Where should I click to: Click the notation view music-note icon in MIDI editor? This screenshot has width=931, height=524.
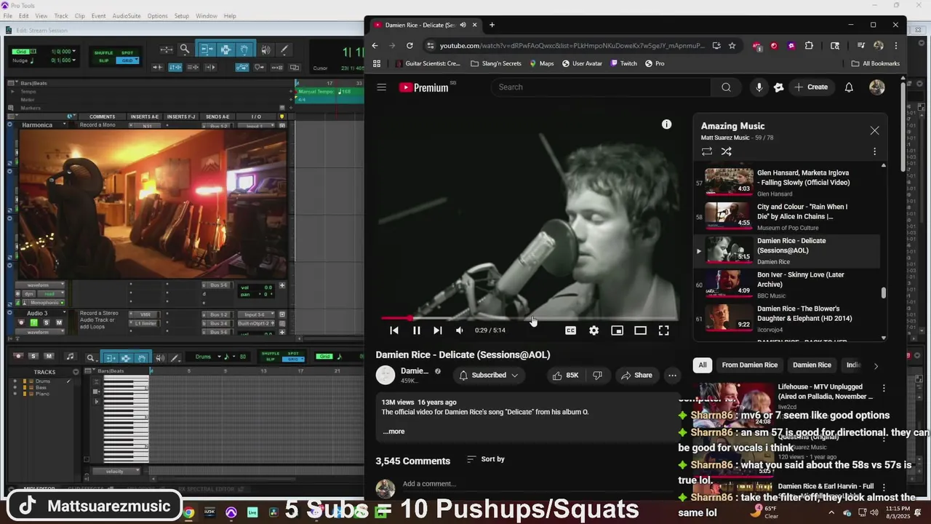pyautogui.click(x=70, y=357)
